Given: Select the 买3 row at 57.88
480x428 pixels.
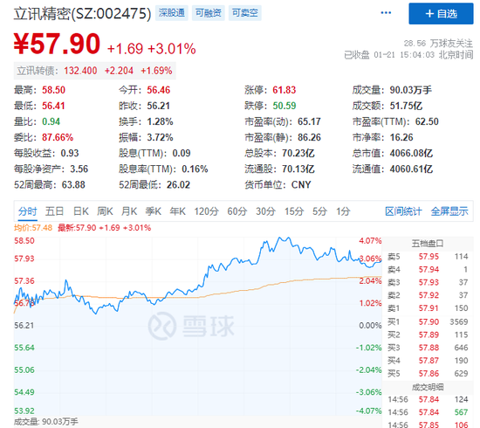Looking at the screenshot, I should pos(428,348).
